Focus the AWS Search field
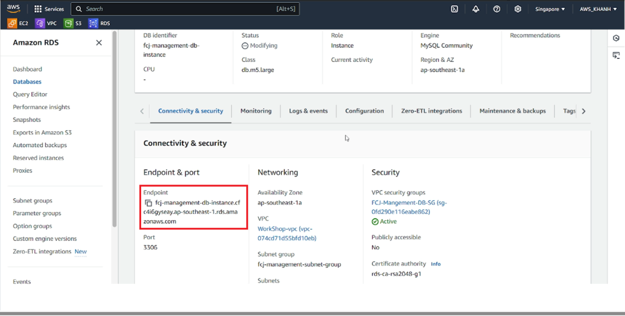625x316 pixels. 185,9
